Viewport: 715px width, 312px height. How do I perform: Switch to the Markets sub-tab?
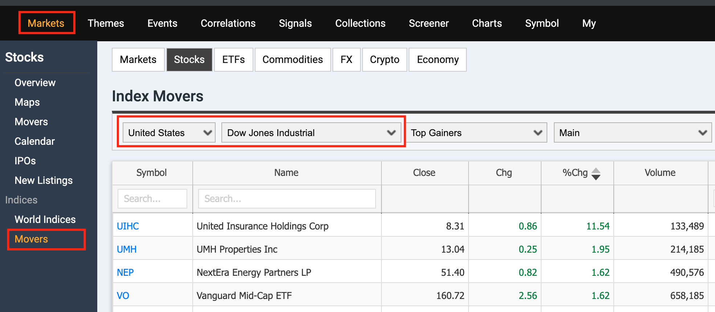(138, 60)
